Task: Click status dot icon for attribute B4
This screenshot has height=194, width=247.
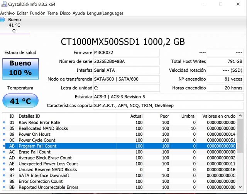Action: point(4,169)
